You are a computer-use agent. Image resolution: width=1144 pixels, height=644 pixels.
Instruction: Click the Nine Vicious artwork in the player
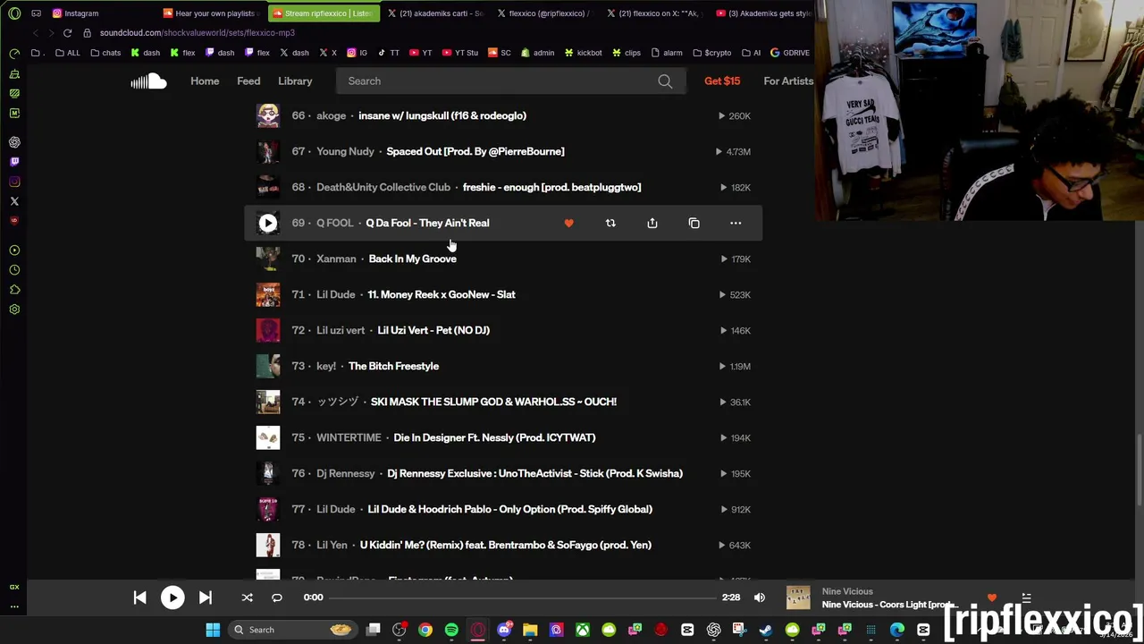pos(798,597)
